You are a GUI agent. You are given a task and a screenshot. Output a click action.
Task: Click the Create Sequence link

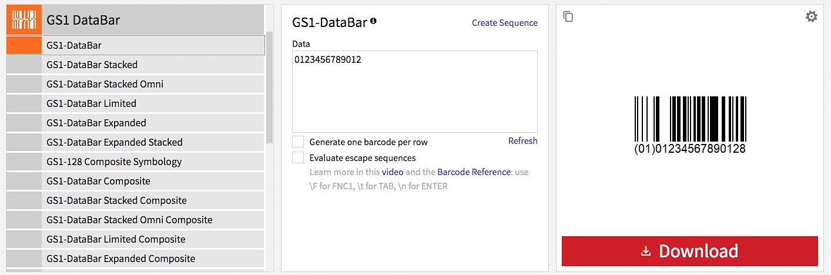click(505, 23)
